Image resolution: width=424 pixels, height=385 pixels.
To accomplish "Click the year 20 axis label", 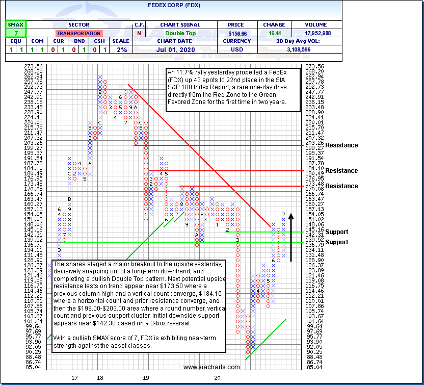I will point(217,378).
